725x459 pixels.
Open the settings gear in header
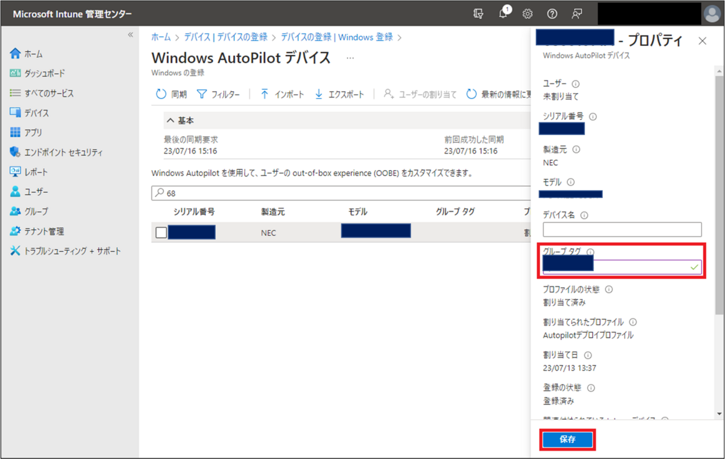[527, 14]
